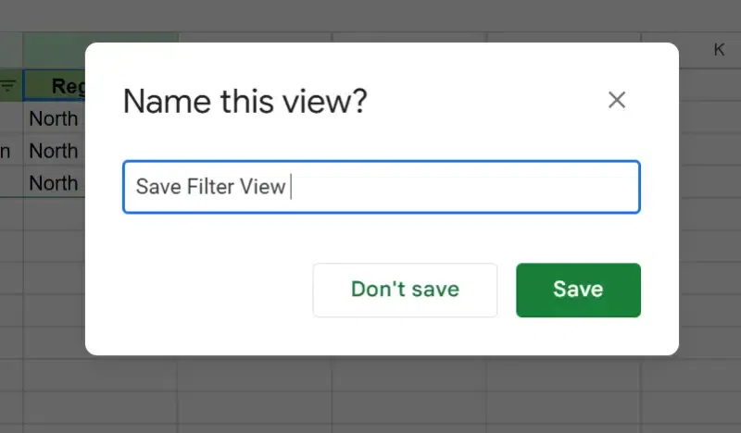Select the first cell under column K header
Image resolution: width=741 pixels, height=433 pixels.
[x=709, y=86]
